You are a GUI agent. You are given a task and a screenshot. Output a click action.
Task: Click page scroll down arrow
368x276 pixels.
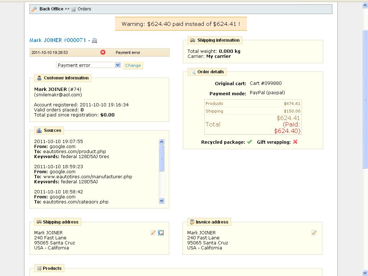pos(365,273)
